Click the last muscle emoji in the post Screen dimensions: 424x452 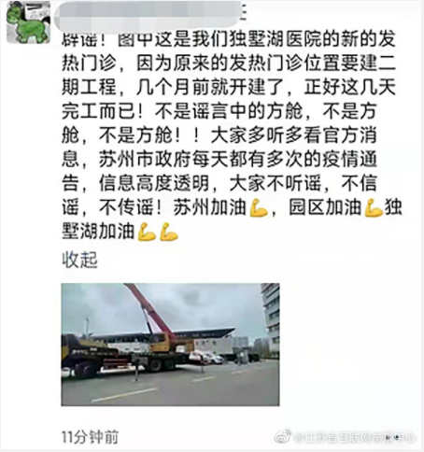169,232
